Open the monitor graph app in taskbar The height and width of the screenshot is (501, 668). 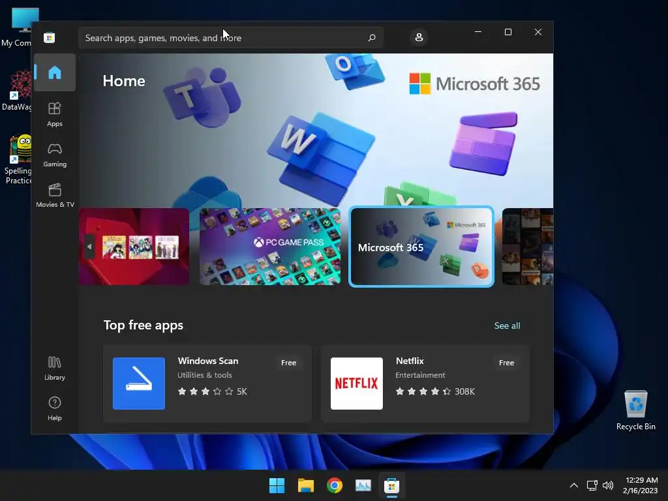pyautogui.click(x=363, y=485)
